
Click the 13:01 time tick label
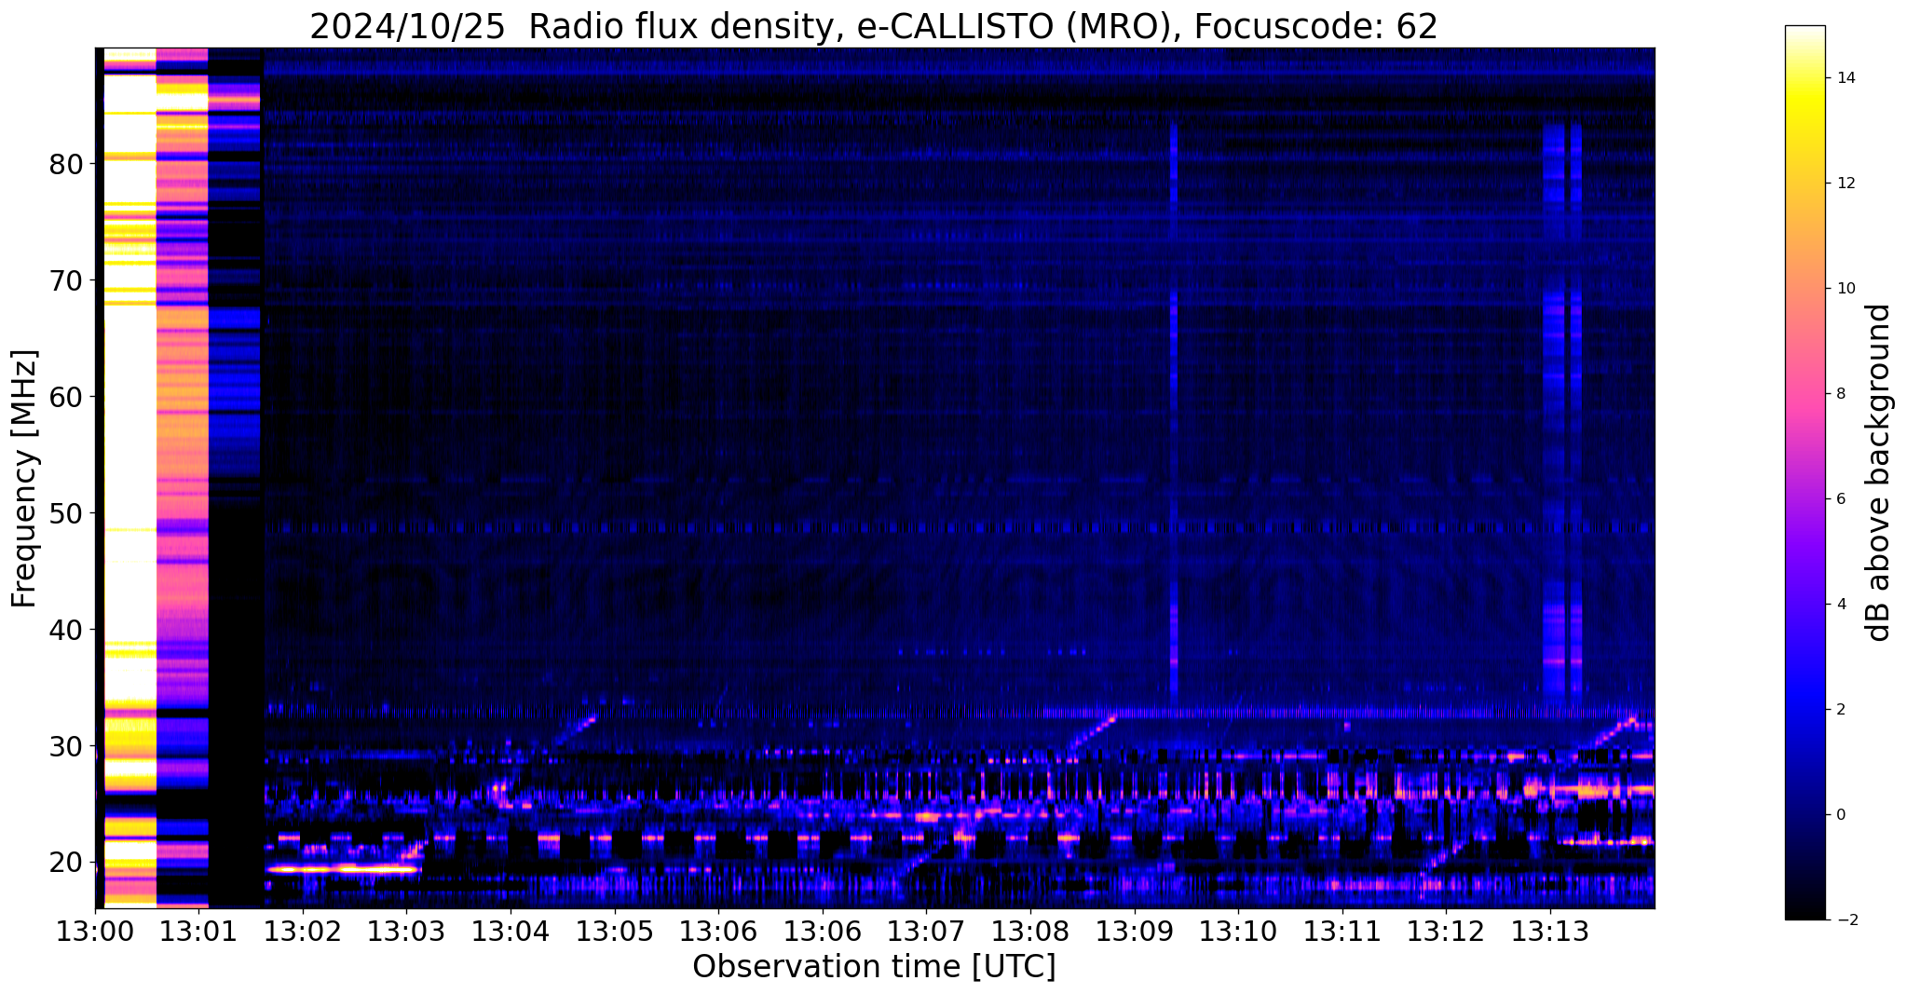199,931
